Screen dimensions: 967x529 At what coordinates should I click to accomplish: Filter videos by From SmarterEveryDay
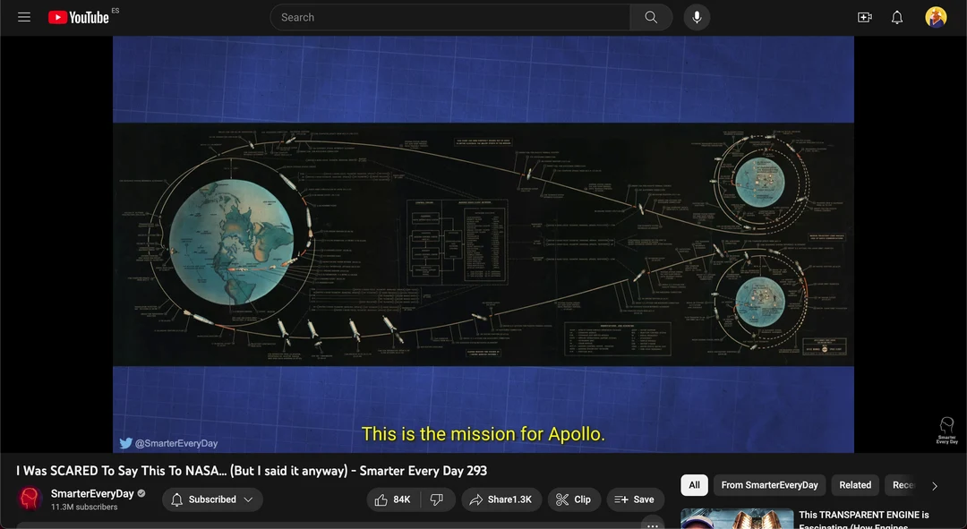(x=769, y=484)
